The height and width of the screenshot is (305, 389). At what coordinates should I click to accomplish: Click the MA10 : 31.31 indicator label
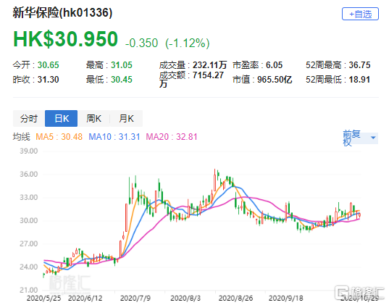point(114,137)
